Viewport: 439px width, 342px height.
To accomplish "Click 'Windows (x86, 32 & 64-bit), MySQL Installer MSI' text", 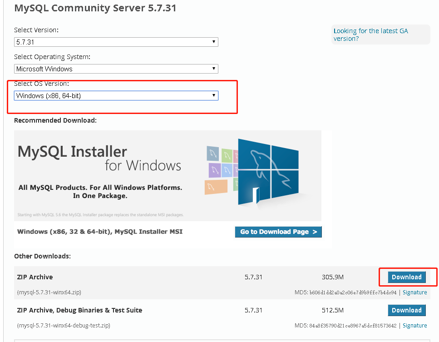I will click(100, 232).
